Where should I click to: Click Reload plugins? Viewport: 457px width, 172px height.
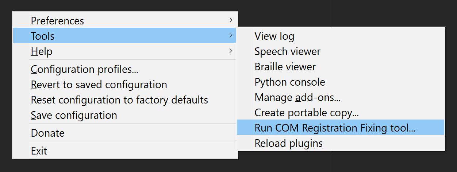click(288, 143)
